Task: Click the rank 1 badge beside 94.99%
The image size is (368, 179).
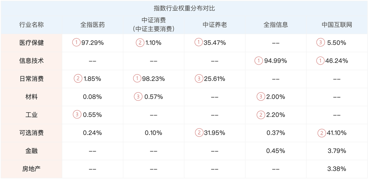Action: [259, 61]
